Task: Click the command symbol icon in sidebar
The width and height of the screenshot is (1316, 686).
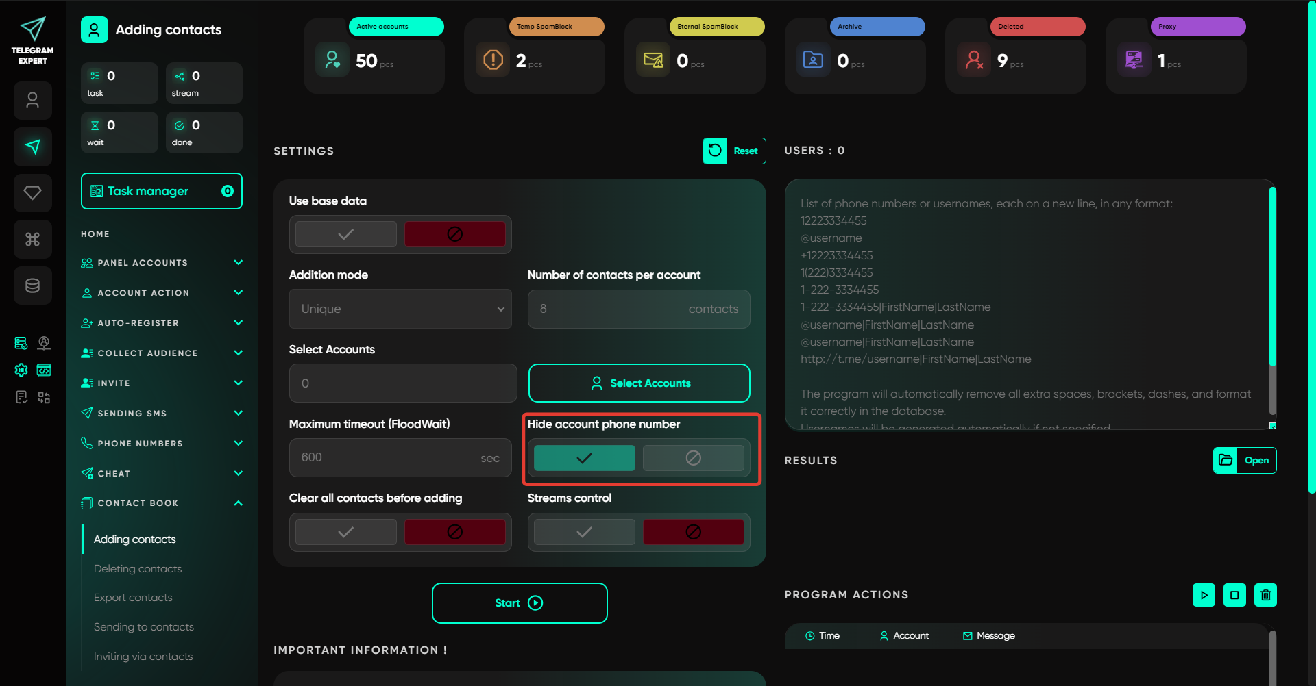Action: (32, 239)
